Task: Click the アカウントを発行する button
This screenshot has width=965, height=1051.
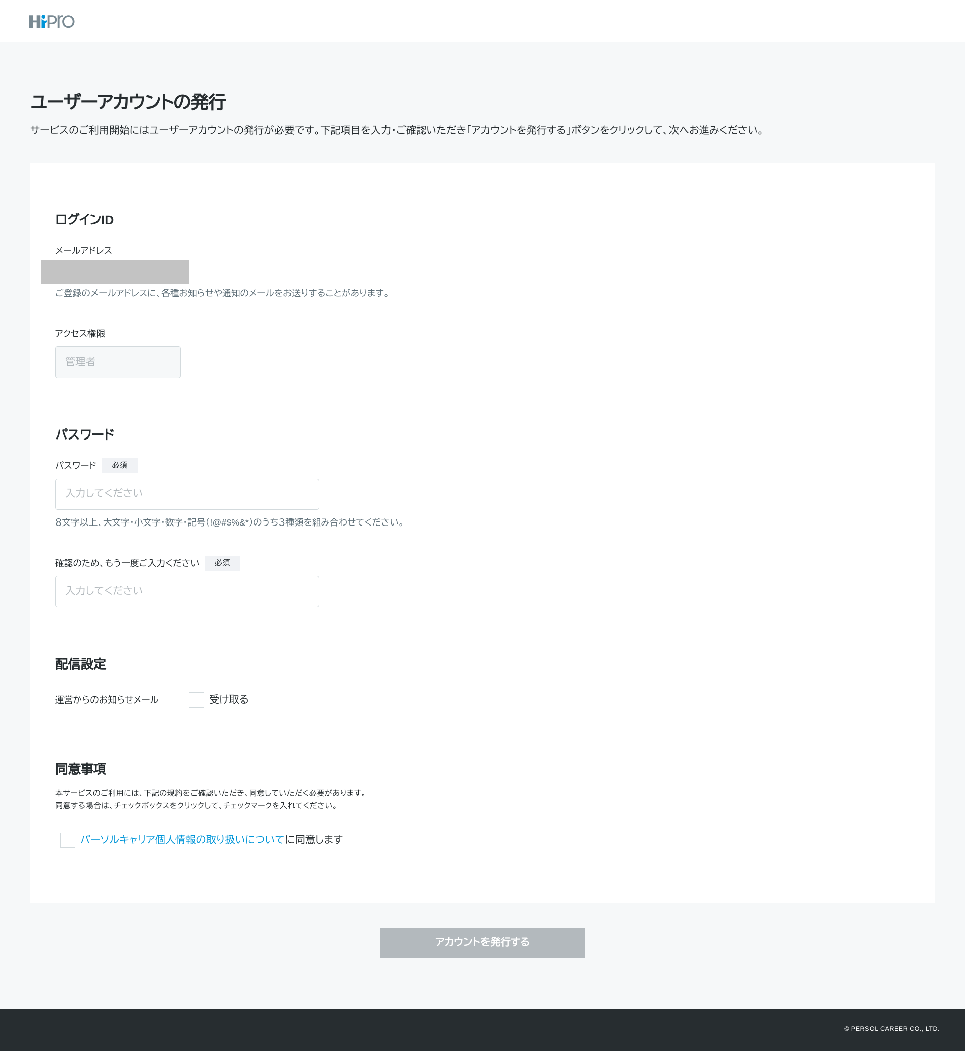Action: click(482, 943)
